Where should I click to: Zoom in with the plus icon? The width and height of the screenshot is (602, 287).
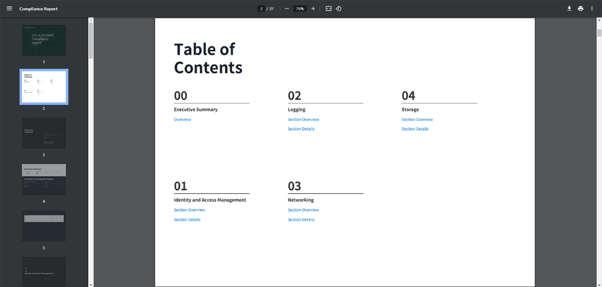[313, 9]
